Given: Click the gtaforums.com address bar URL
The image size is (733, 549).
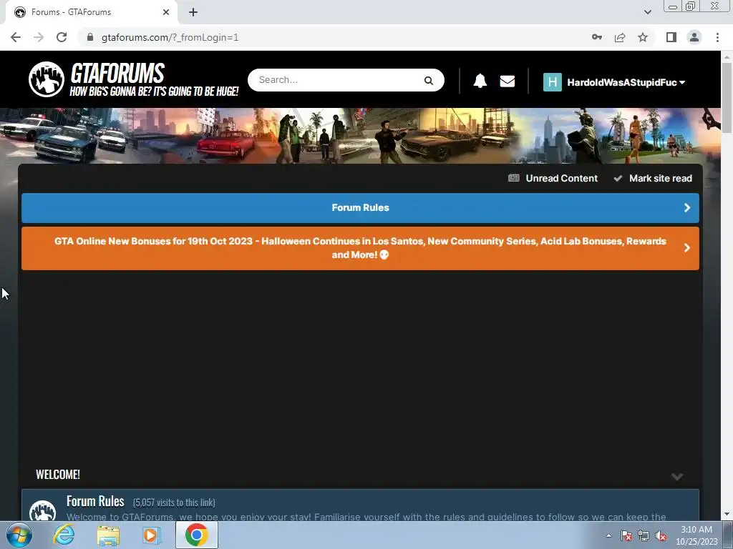Looking at the screenshot, I should point(170,37).
